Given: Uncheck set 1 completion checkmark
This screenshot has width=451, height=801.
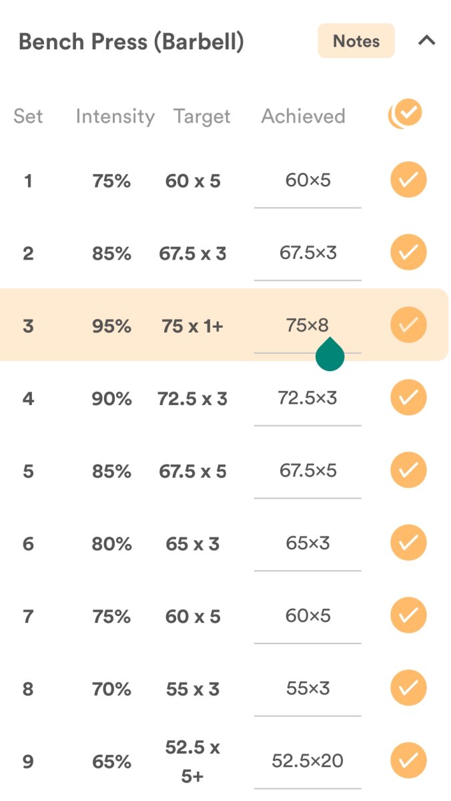Looking at the screenshot, I should (x=408, y=180).
